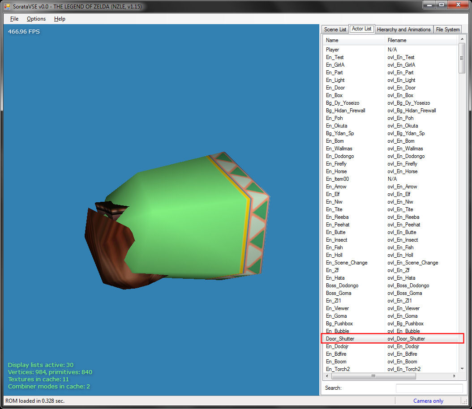Viewport: 472px width, 409px height.
Task: Select the En_Fish actor row
Action: 391,247
